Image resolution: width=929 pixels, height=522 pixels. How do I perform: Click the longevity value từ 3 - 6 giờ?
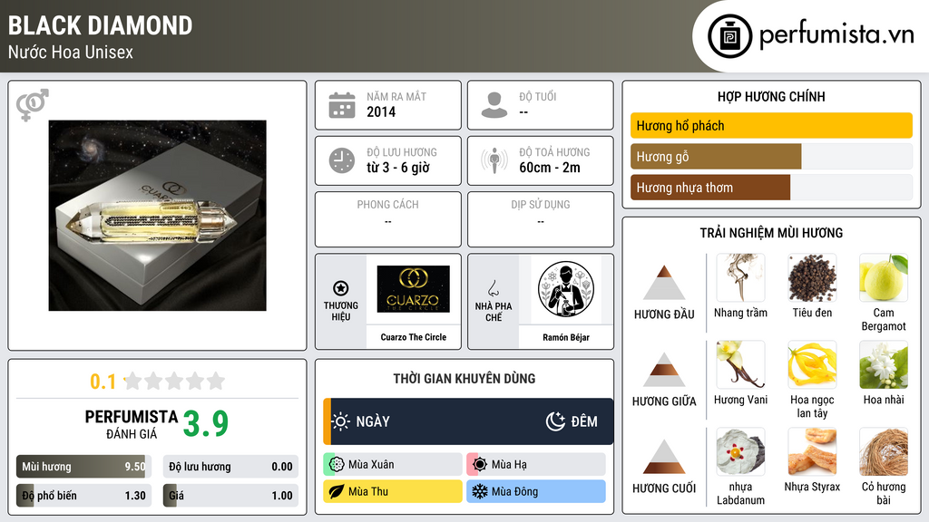397,168
